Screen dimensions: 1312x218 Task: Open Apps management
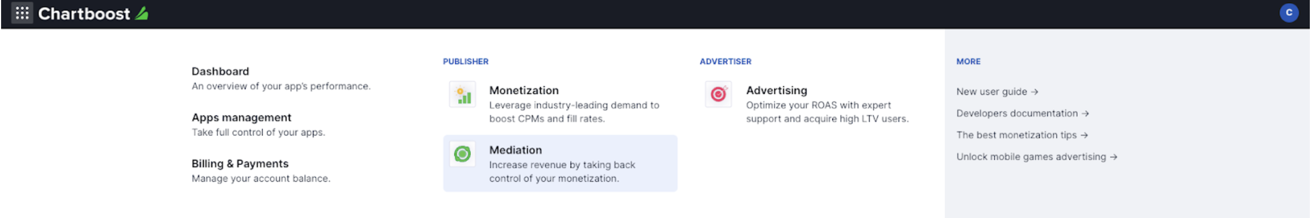pyautogui.click(x=258, y=125)
